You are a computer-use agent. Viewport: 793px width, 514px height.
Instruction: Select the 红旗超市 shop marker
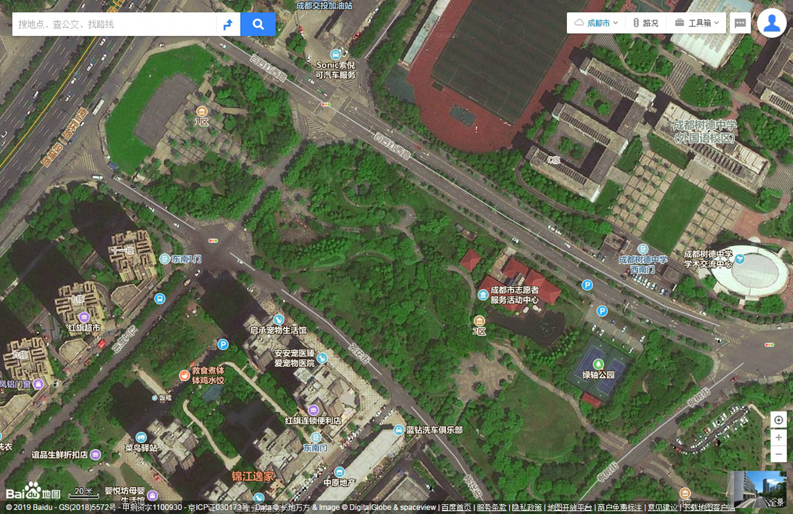pos(84,317)
